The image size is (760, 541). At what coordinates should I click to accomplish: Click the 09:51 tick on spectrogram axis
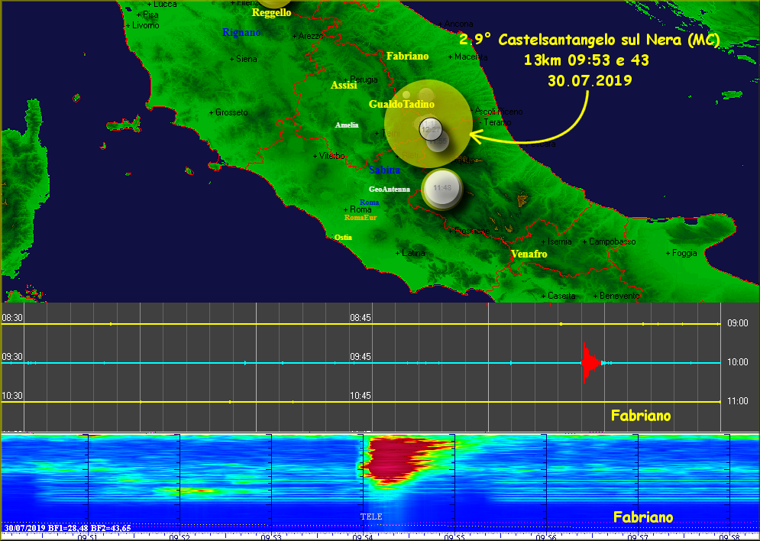88,537
